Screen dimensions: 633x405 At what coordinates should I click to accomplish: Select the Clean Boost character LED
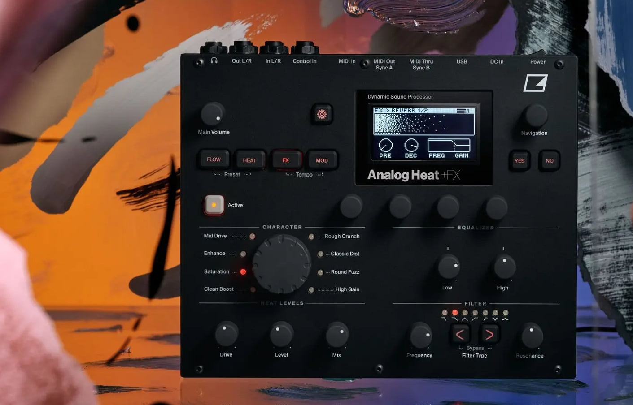253,289
